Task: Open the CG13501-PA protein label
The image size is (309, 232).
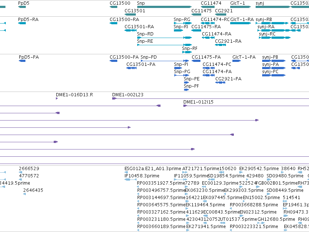Action: [141, 64]
